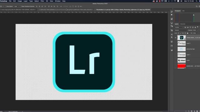The height and width of the screenshot is (112, 200).
Task: Open the Paragraph panel icon
Action: click(172, 37)
